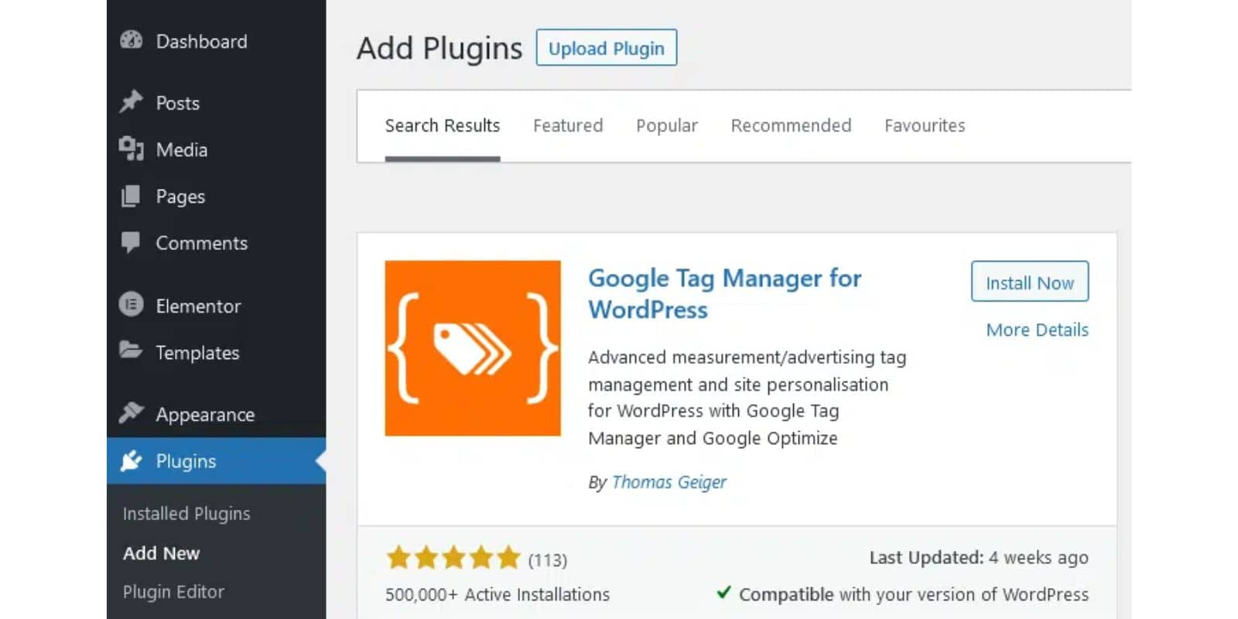Click the Pages icon

point(131,196)
